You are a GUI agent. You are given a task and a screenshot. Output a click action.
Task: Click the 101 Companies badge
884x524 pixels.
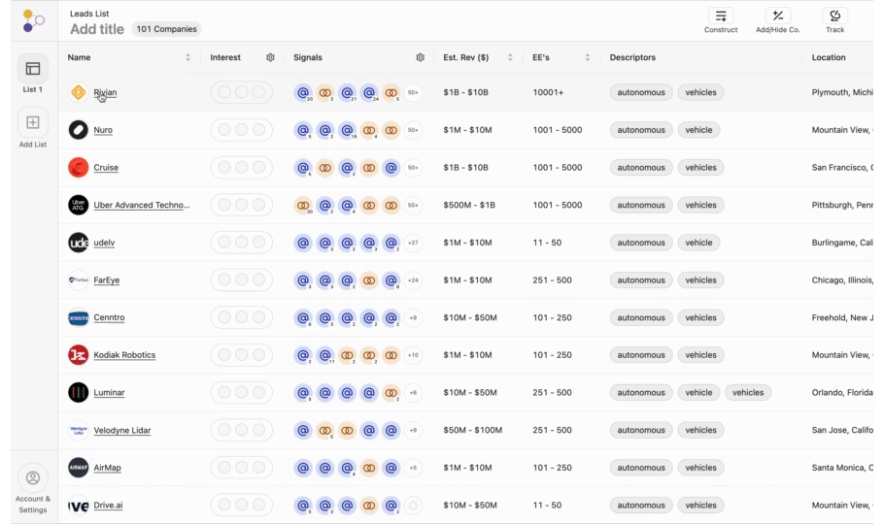click(x=166, y=29)
